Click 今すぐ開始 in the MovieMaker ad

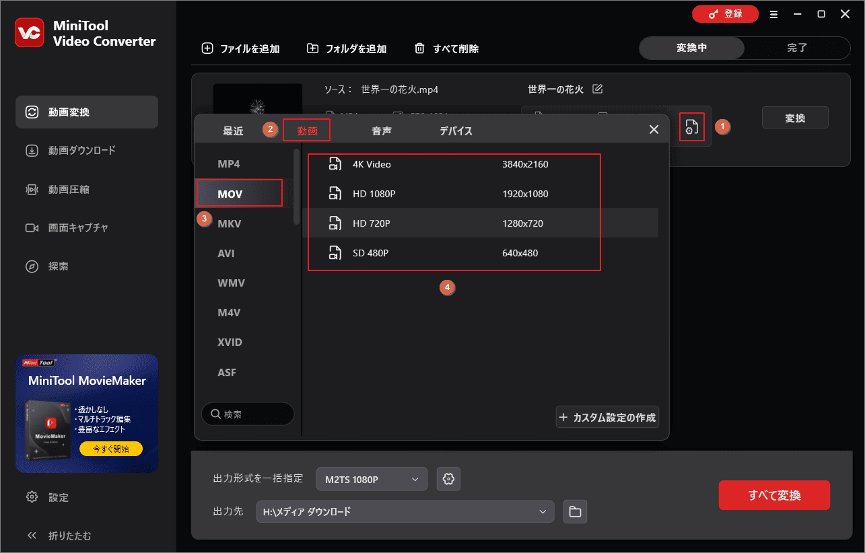110,449
